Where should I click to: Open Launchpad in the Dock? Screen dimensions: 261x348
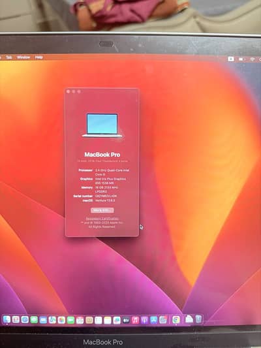coord(16,319)
